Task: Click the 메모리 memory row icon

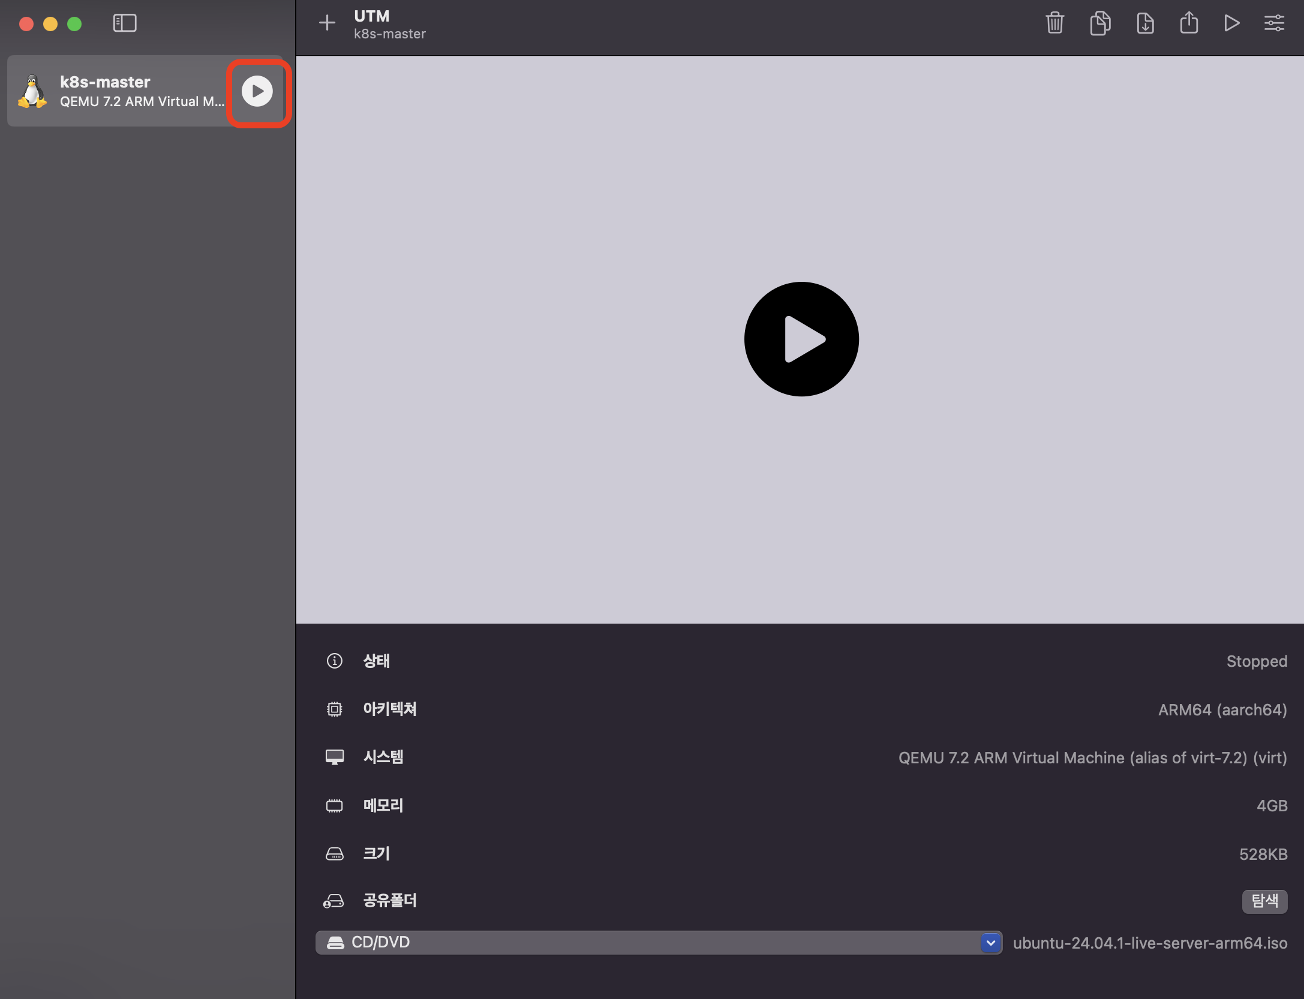Action: (334, 805)
